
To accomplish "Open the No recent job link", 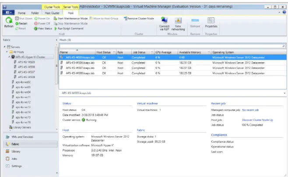I will 250,110.
